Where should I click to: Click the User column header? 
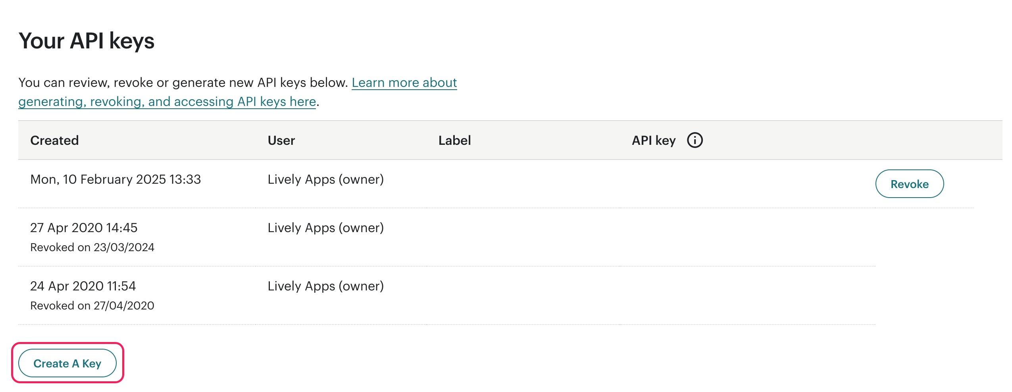point(281,140)
